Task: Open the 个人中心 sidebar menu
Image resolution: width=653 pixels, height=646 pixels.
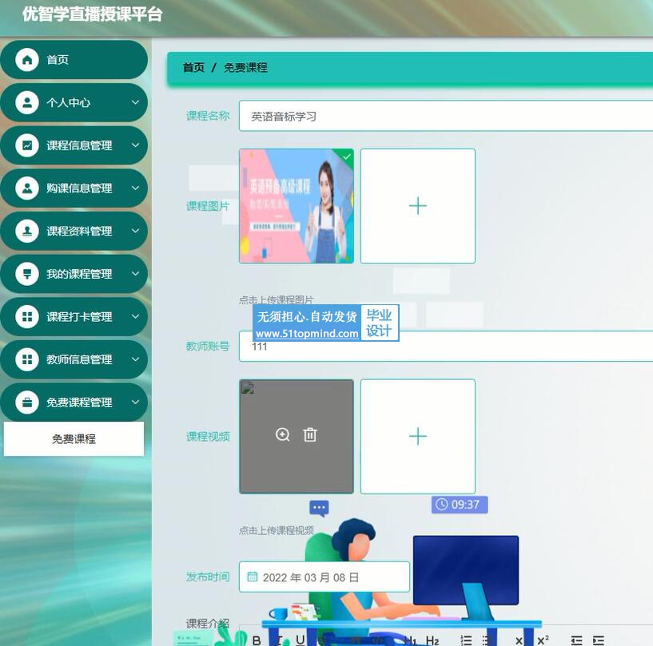Action: click(74, 103)
